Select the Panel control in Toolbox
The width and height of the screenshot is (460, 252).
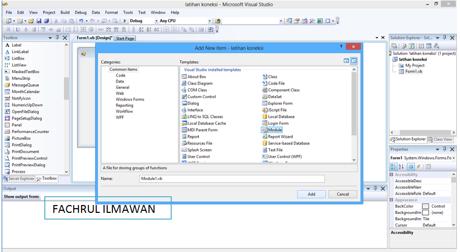(13, 125)
